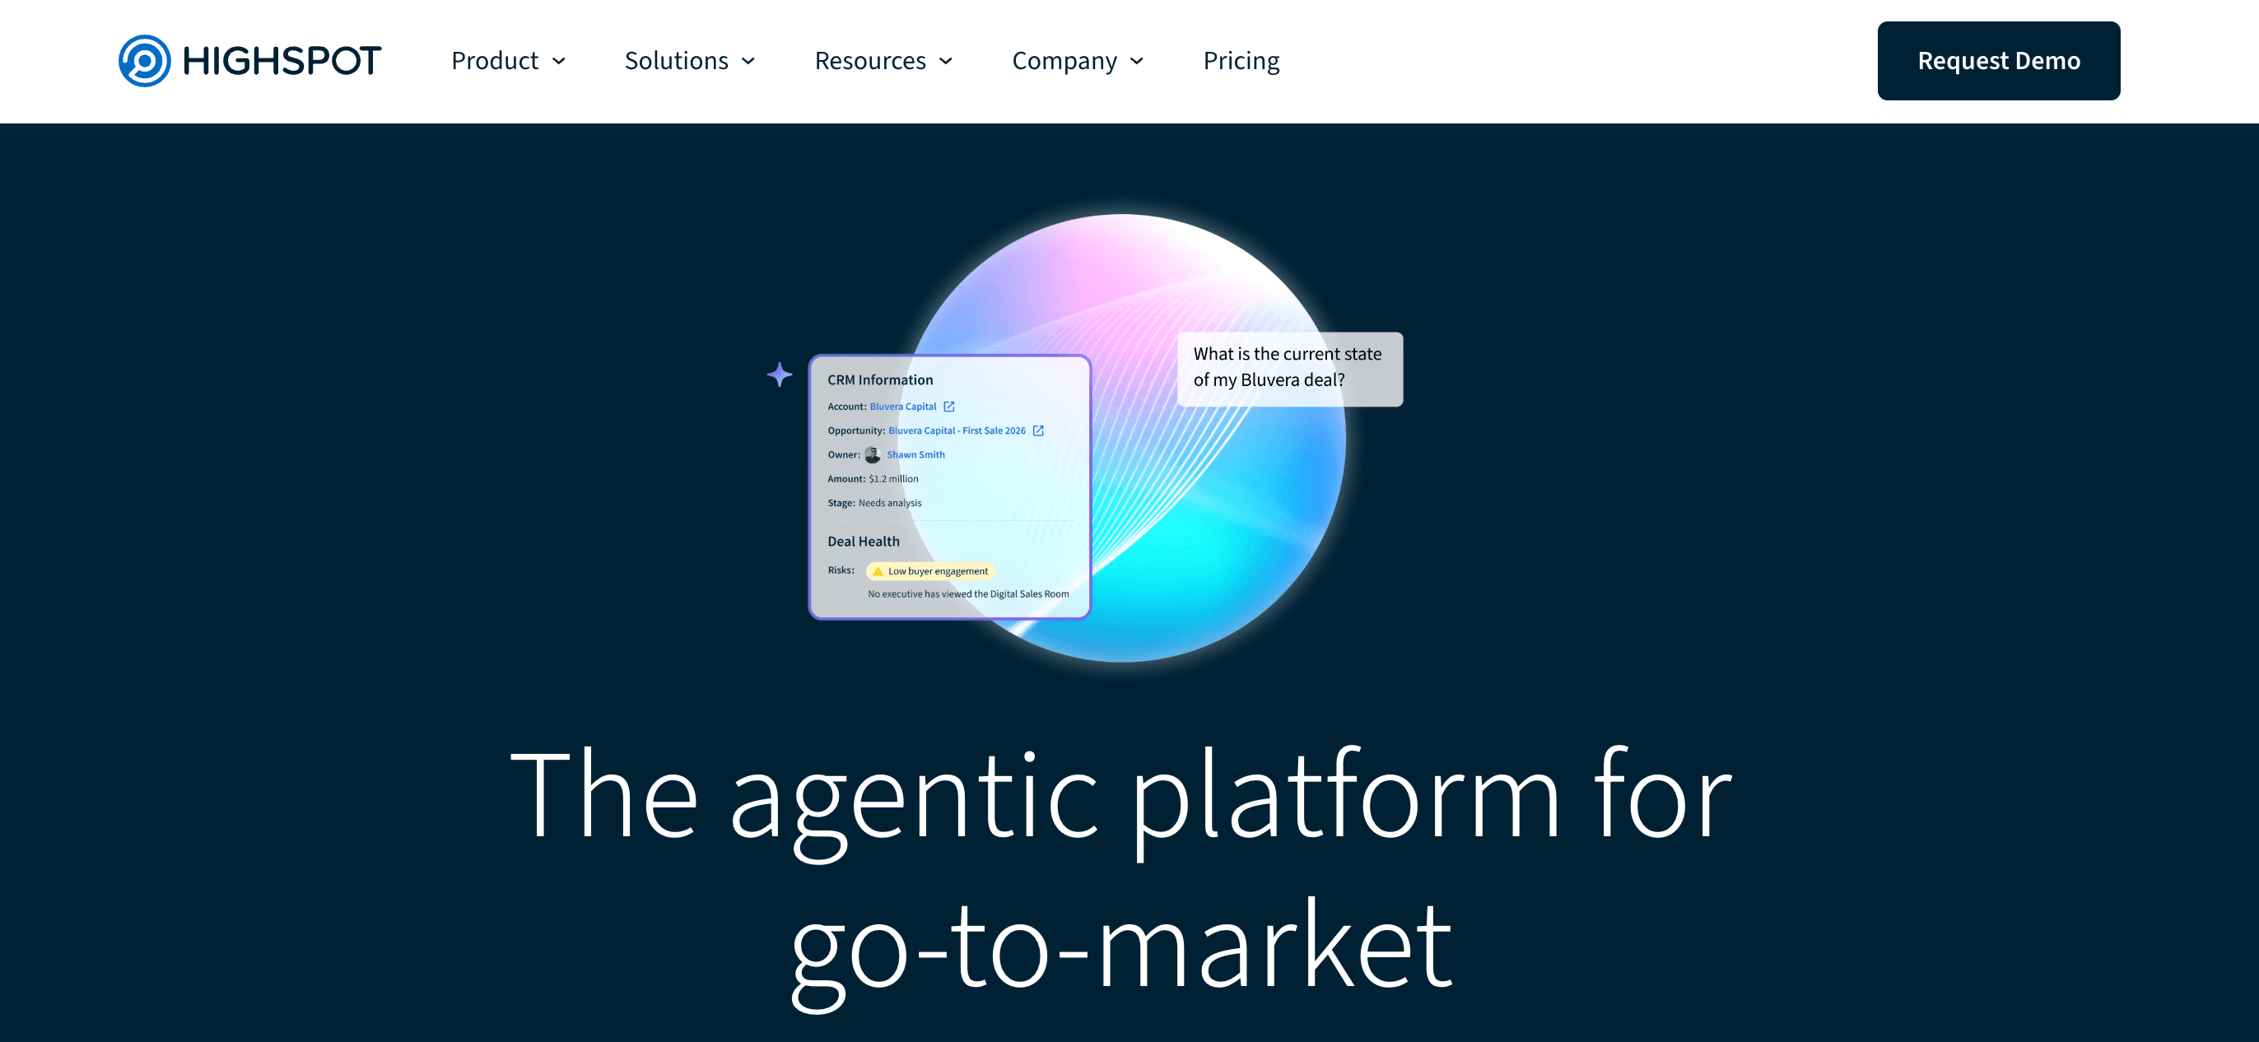Click the purple sparkle star icon
The height and width of the screenshot is (1042, 2259).
click(x=779, y=374)
